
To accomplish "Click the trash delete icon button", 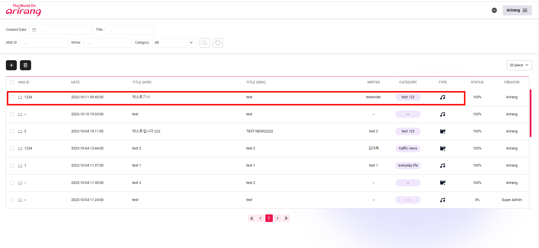I will pyautogui.click(x=26, y=65).
